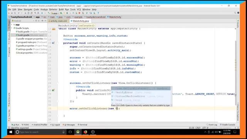
Task: Open the Help question mark icon
Action: tap(98, 13)
